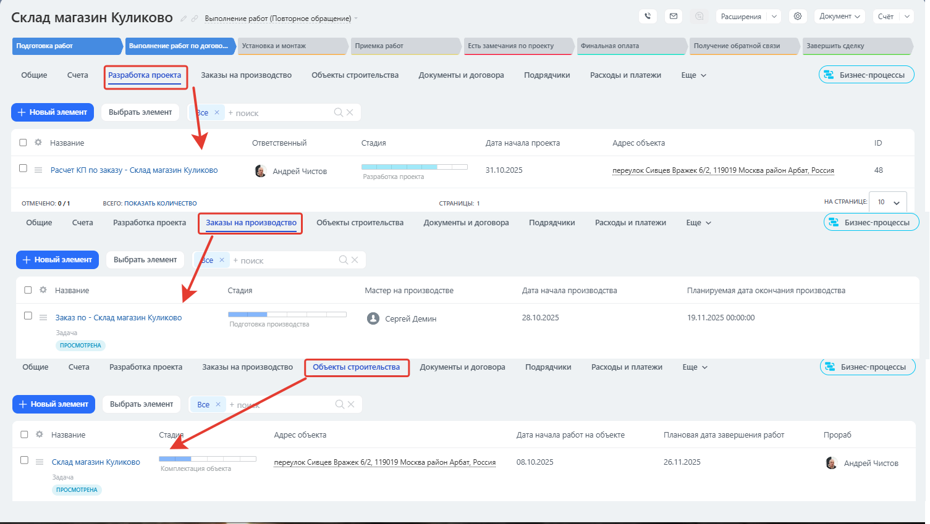
Task: Switch to 'Установка и монтаж' stage
Action: point(290,46)
